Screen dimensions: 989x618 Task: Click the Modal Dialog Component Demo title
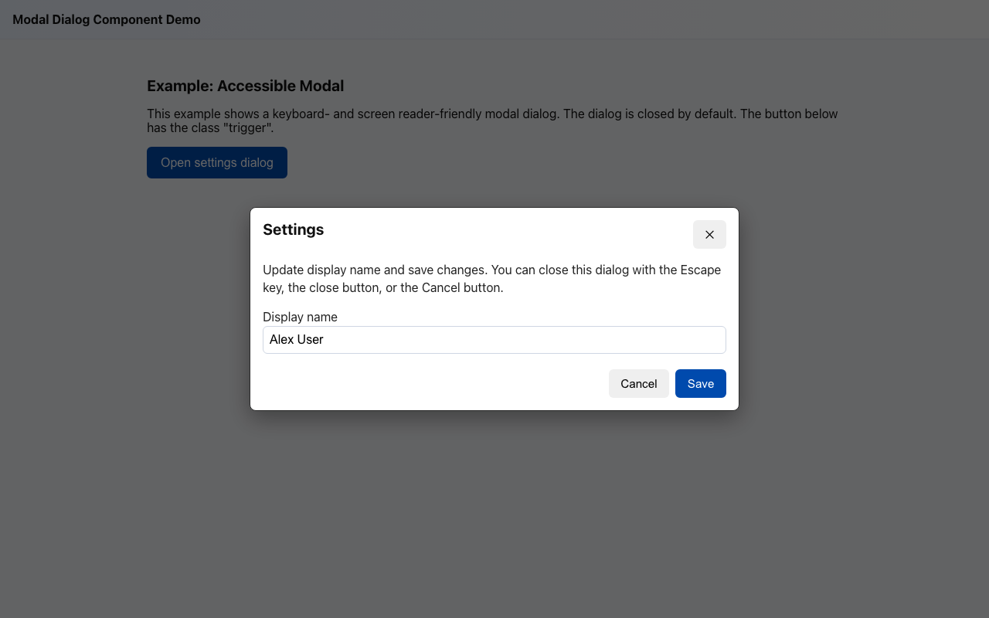(106, 19)
